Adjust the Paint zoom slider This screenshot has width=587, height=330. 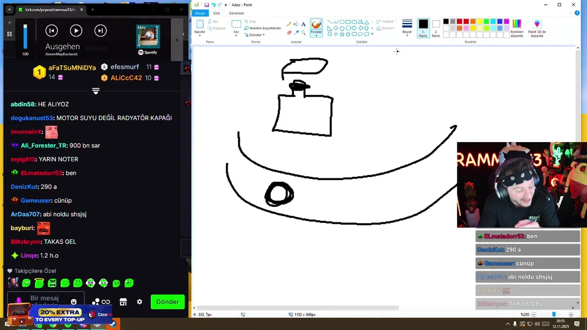(x=554, y=314)
